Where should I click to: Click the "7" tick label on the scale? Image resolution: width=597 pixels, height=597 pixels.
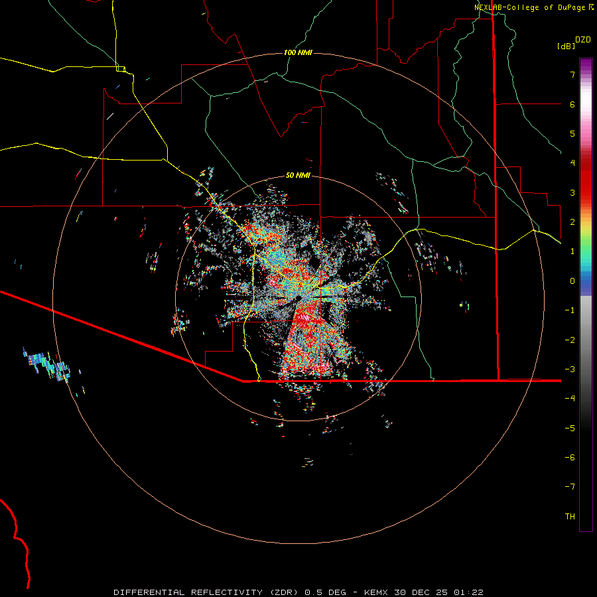point(572,74)
